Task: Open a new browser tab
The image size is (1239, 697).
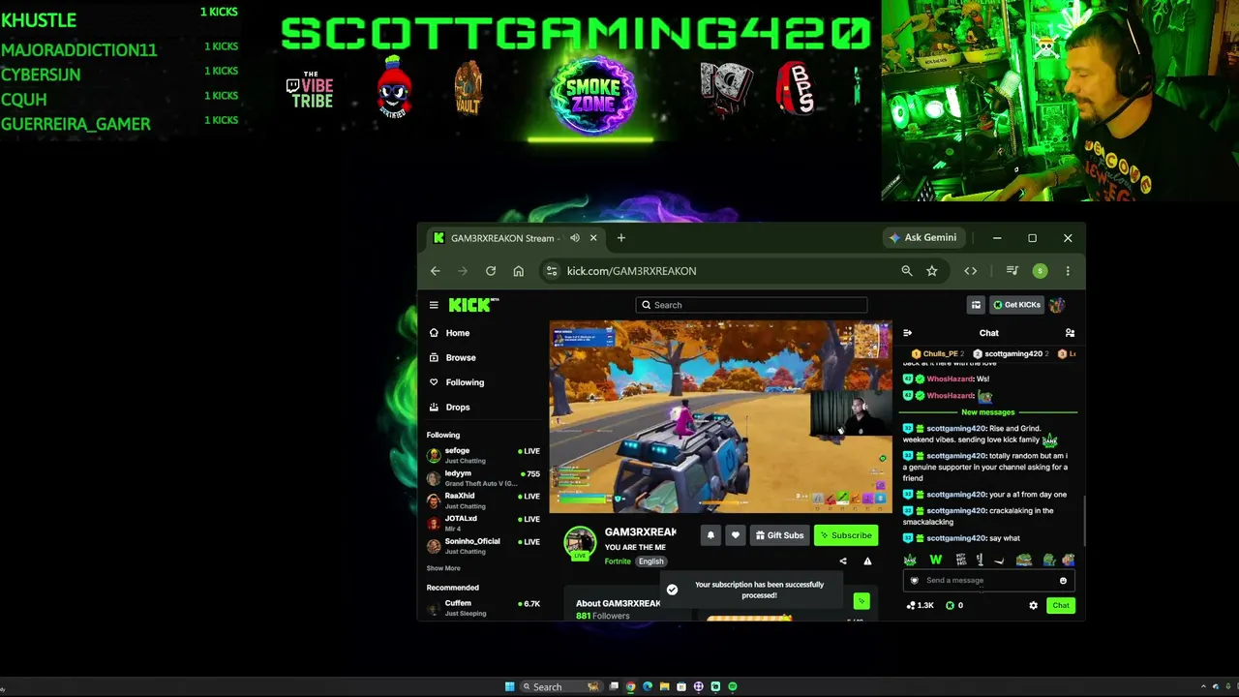Action: (621, 238)
